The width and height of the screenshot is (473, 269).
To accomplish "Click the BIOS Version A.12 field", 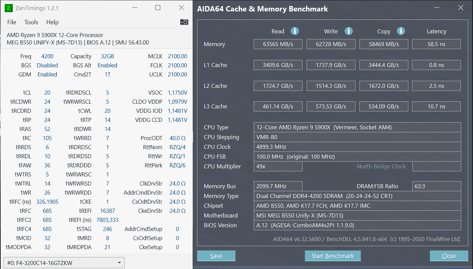I will 357,225.
